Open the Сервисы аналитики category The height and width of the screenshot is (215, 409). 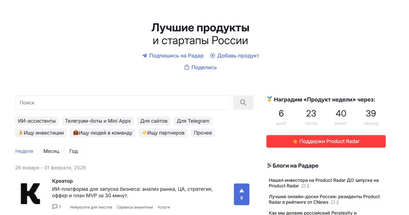coord(135,207)
